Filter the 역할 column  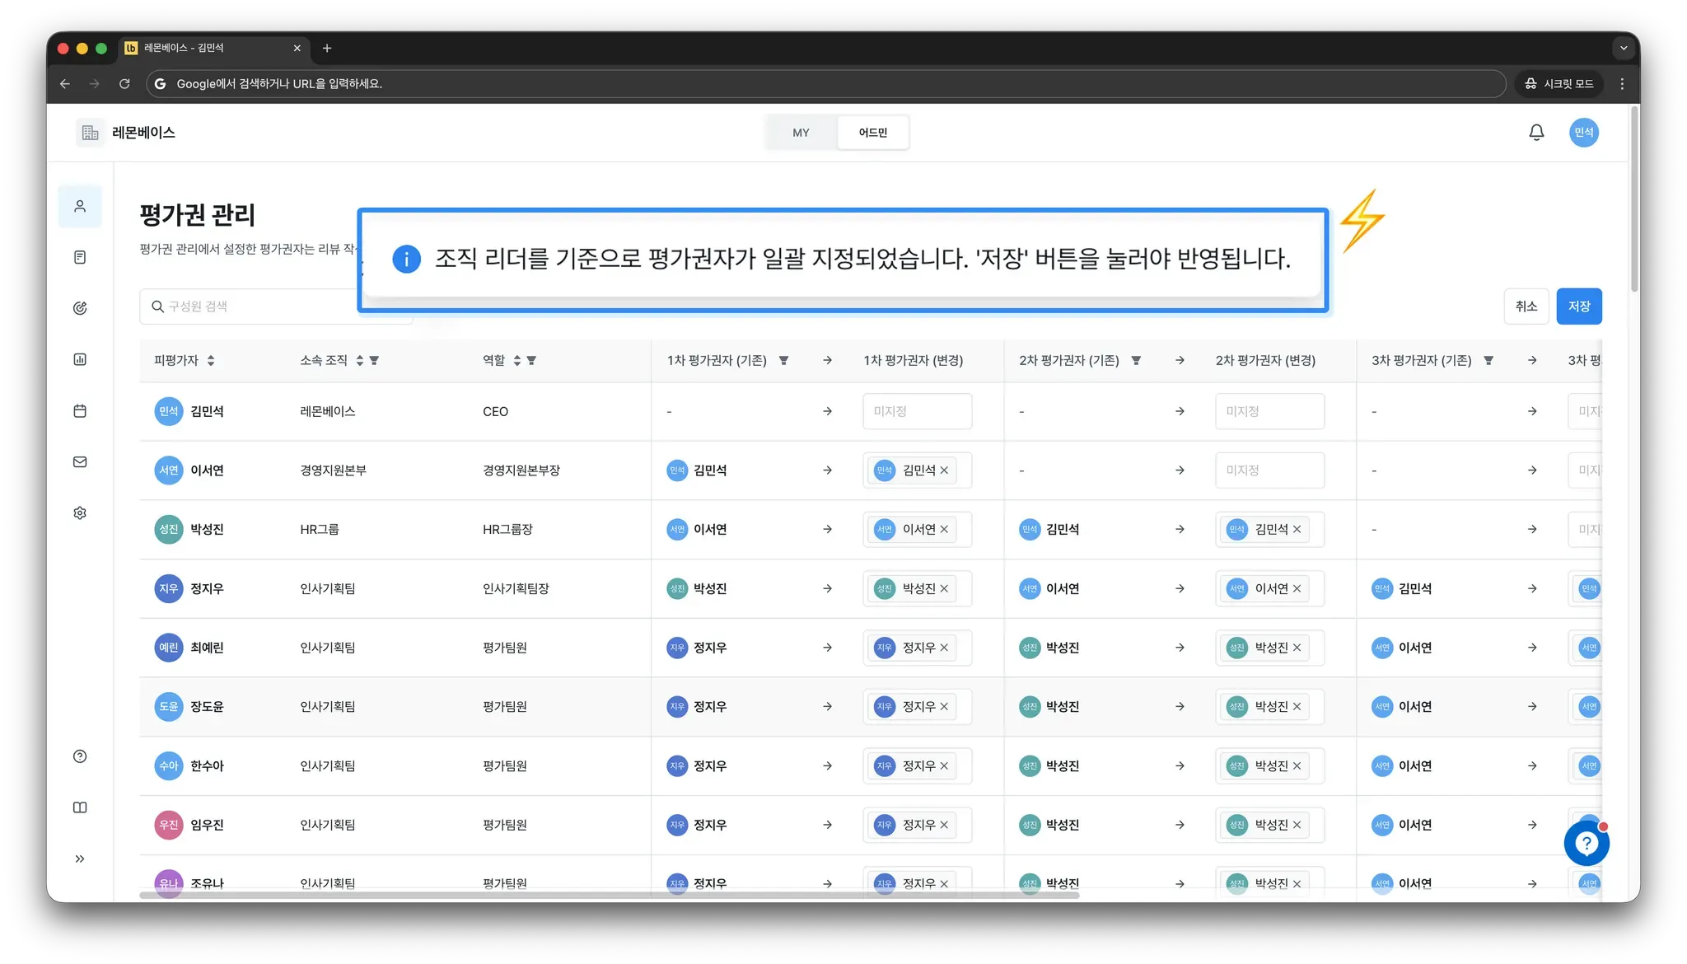(x=531, y=361)
